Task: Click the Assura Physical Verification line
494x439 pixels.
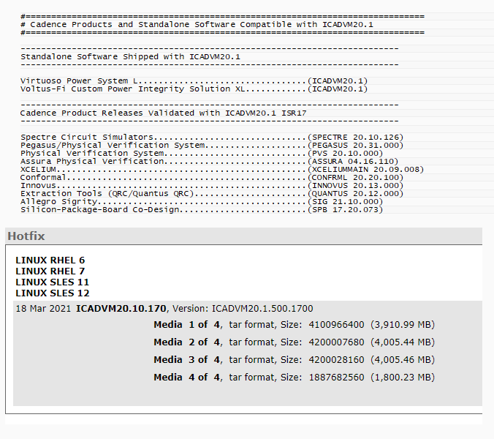Action: (209, 162)
